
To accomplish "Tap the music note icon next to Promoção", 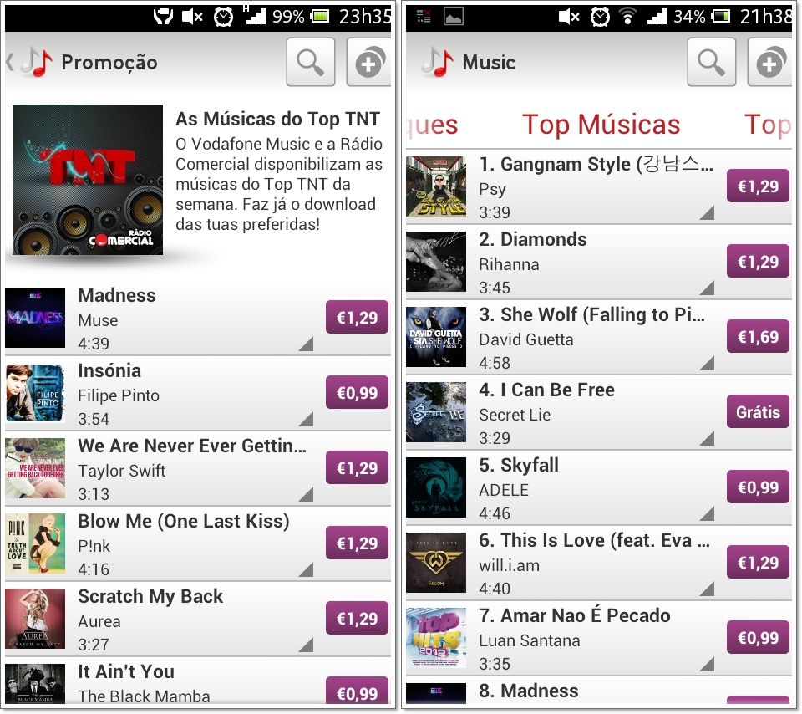I will point(37,62).
